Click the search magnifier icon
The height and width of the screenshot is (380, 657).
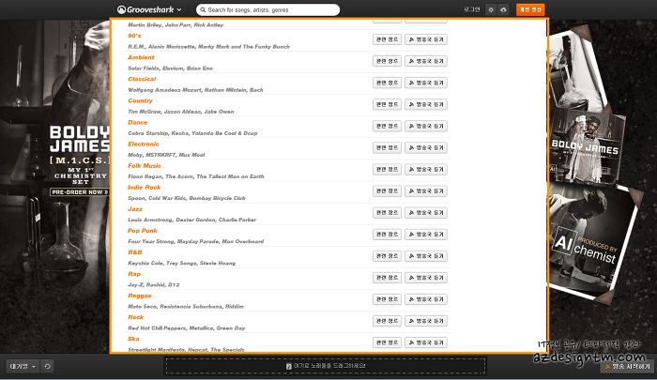click(x=203, y=9)
